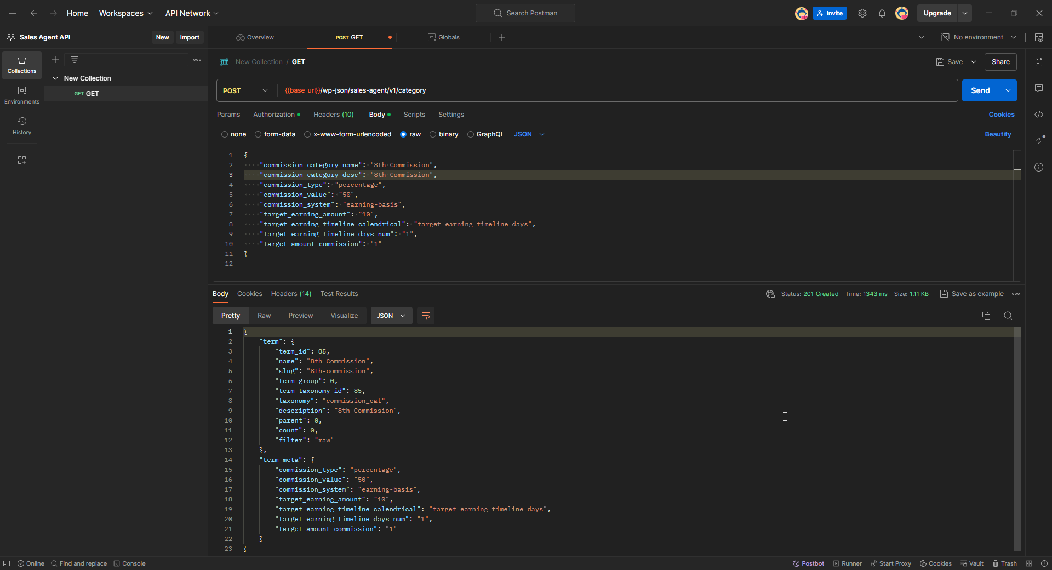Open network globe icon near status
Image resolution: width=1052 pixels, height=570 pixels.
click(x=770, y=294)
